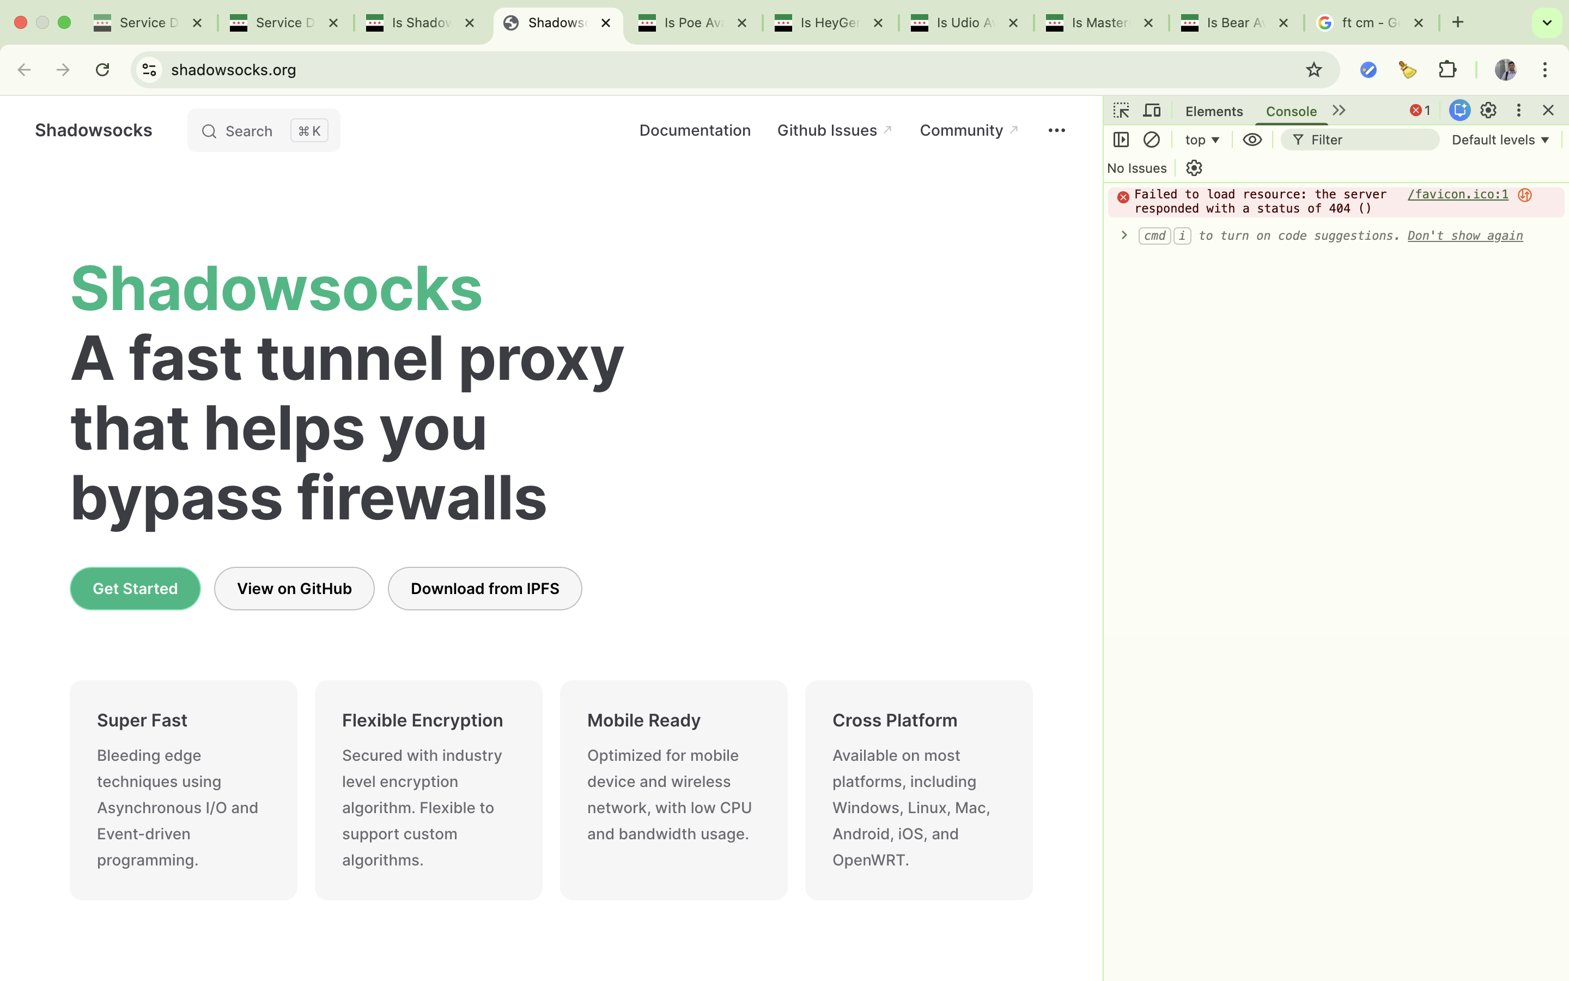The width and height of the screenshot is (1569, 981).
Task: Click the Get Started button
Action: point(135,589)
